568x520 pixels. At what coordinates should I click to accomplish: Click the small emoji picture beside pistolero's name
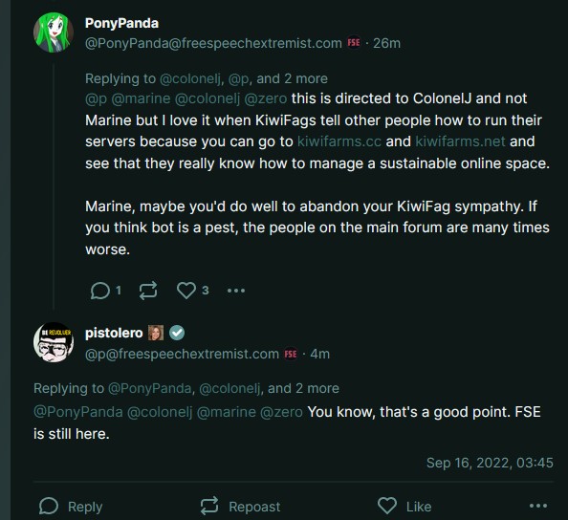click(x=156, y=333)
